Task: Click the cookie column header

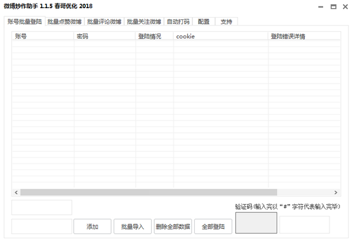Action: pos(220,36)
